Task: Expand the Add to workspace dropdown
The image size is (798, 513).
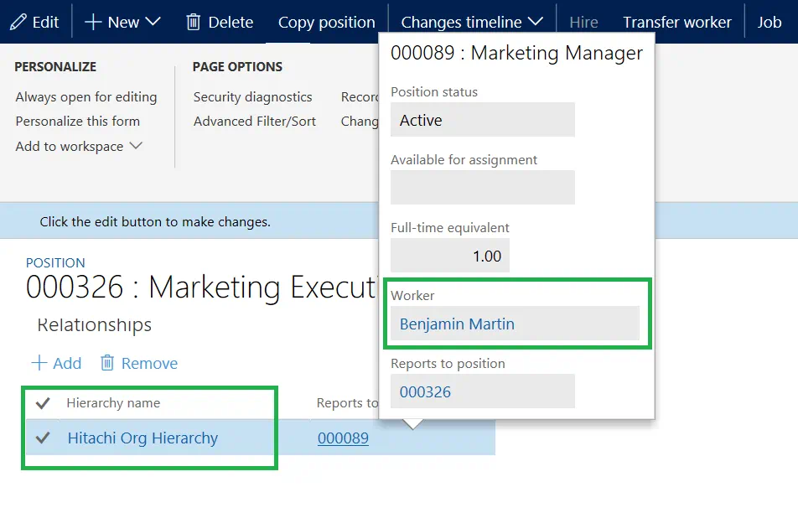Action: coord(136,146)
